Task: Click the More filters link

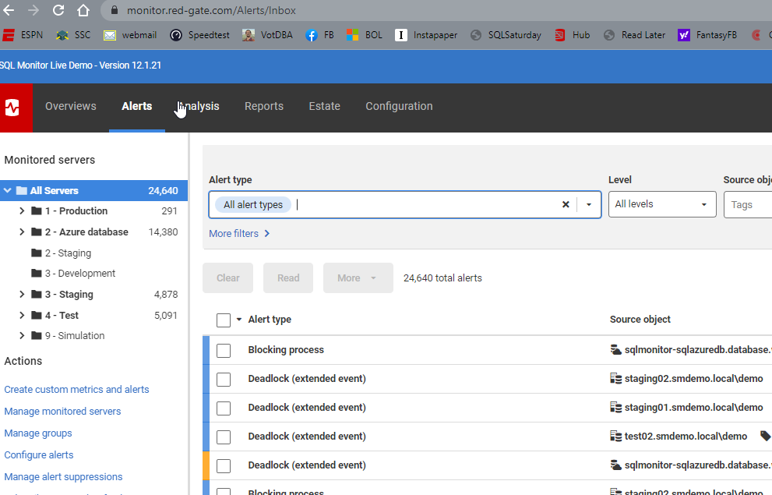Action: point(239,234)
